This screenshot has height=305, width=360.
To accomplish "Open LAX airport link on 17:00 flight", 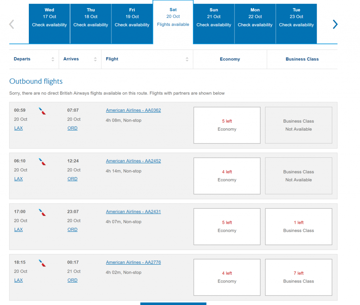I will pos(18,229).
